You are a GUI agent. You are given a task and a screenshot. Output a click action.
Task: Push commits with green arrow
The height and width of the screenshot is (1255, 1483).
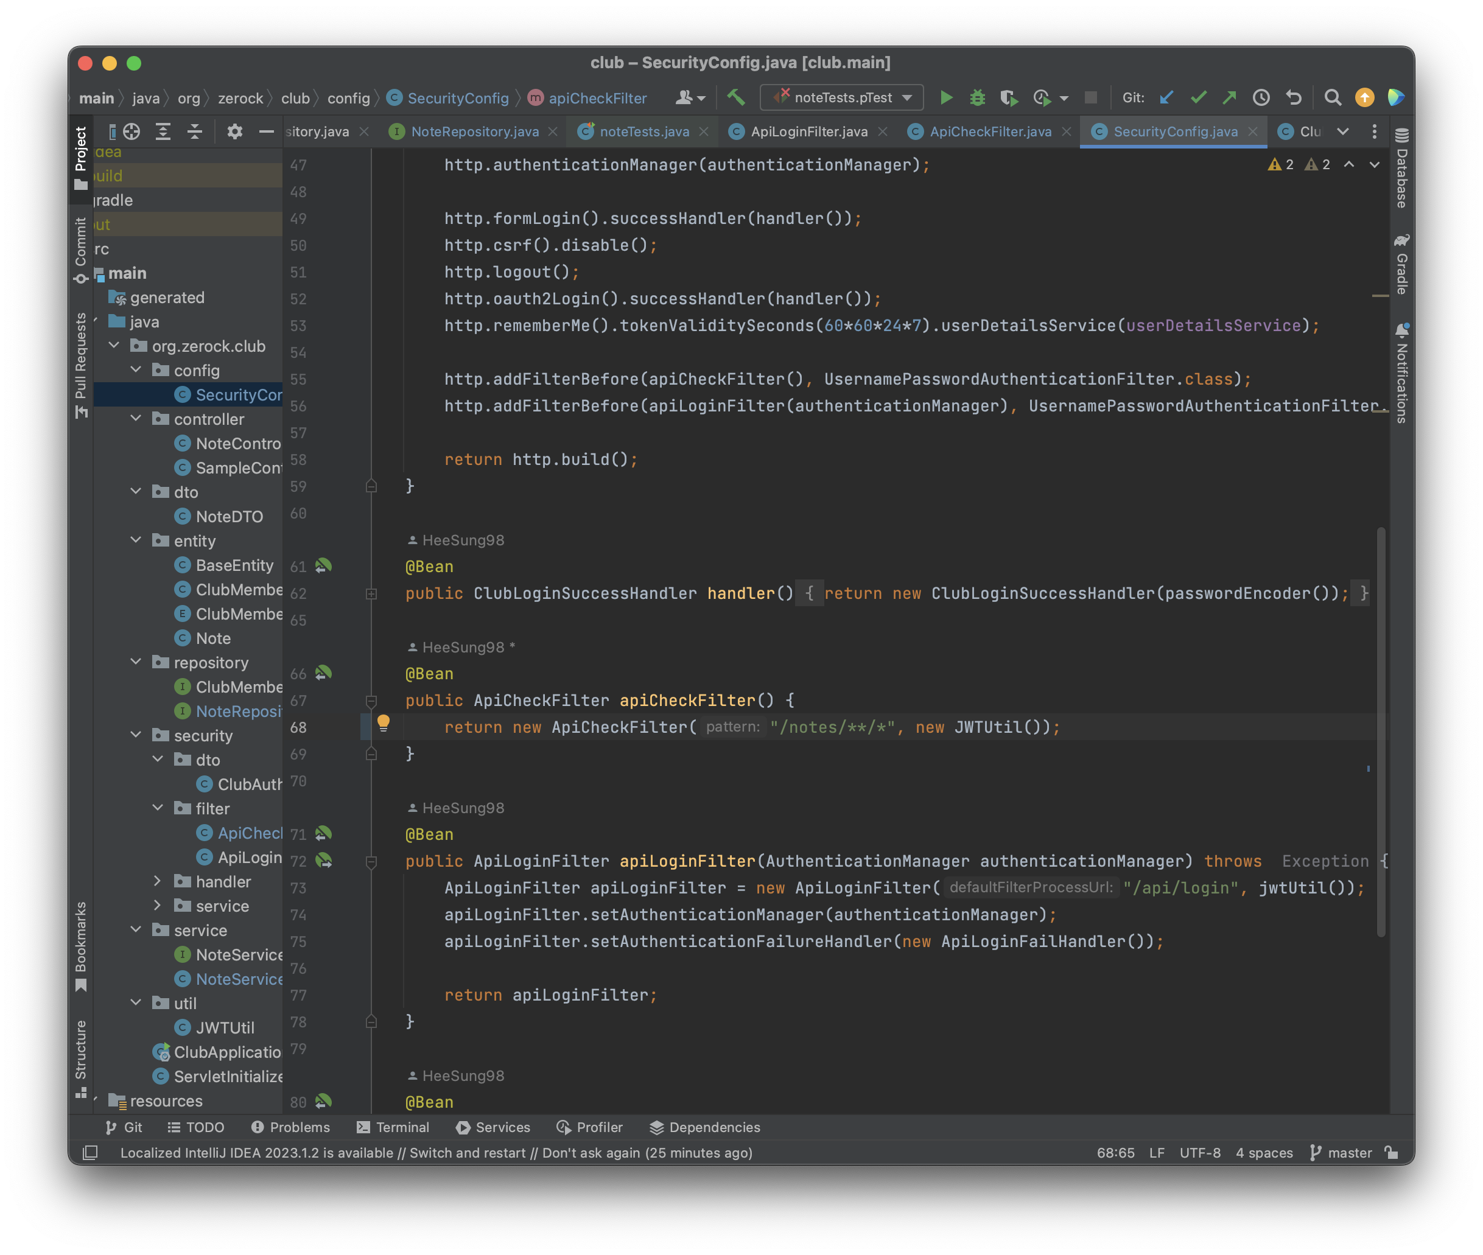pyautogui.click(x=1229, y=97)
